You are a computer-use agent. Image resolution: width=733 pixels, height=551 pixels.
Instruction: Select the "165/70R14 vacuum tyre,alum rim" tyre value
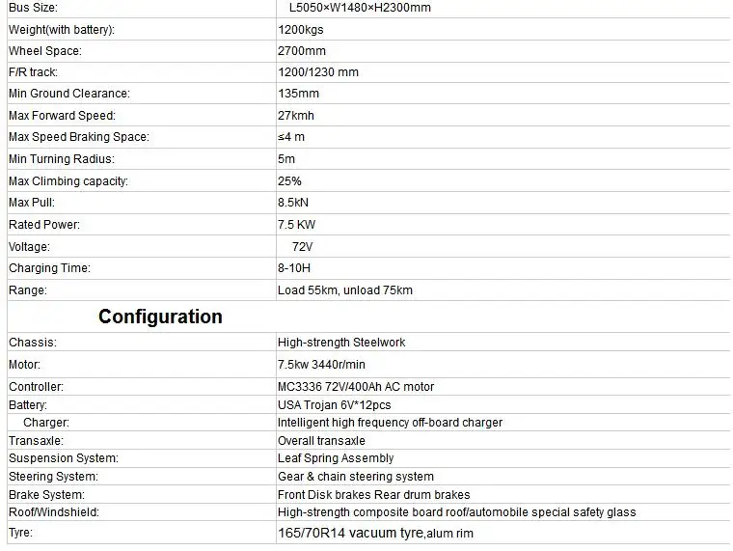click(375, 533)
